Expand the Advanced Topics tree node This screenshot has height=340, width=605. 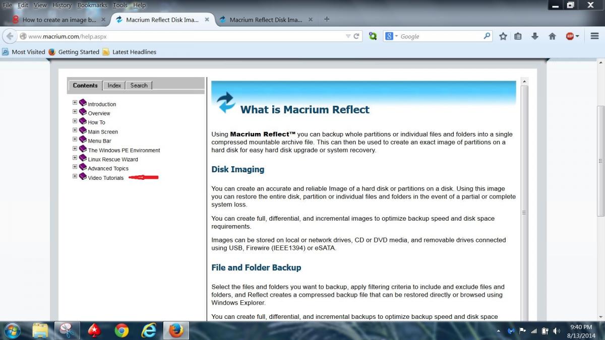[75, 167]
